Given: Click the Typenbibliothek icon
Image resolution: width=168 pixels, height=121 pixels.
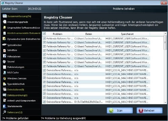Looking at the screenshot, I should pyautogui.click(x=4, y=84).
